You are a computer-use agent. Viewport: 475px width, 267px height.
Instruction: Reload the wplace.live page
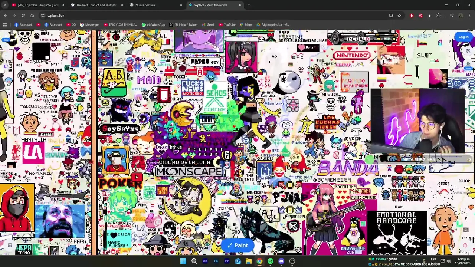[x=23, y=16]
